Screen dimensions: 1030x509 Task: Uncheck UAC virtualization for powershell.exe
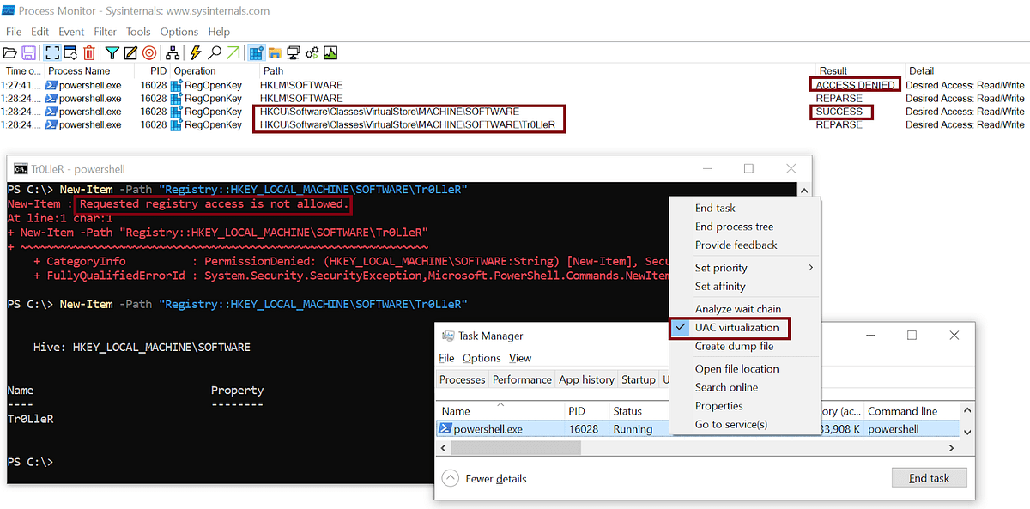(740, 328)
